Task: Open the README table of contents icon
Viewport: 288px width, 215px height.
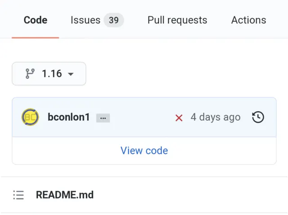Action: tap(18, 195)
